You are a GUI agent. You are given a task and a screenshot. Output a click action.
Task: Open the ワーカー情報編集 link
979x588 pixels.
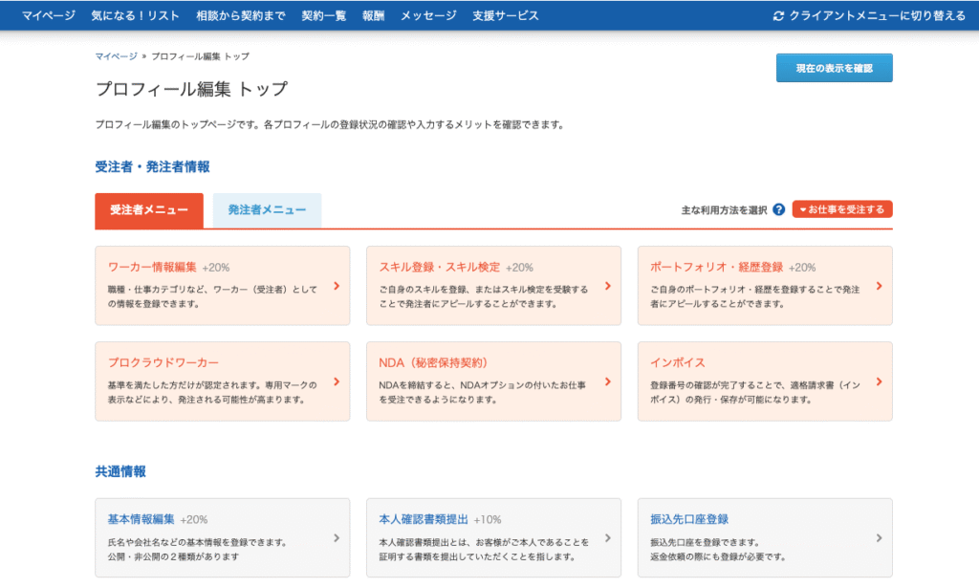[152, 267]
